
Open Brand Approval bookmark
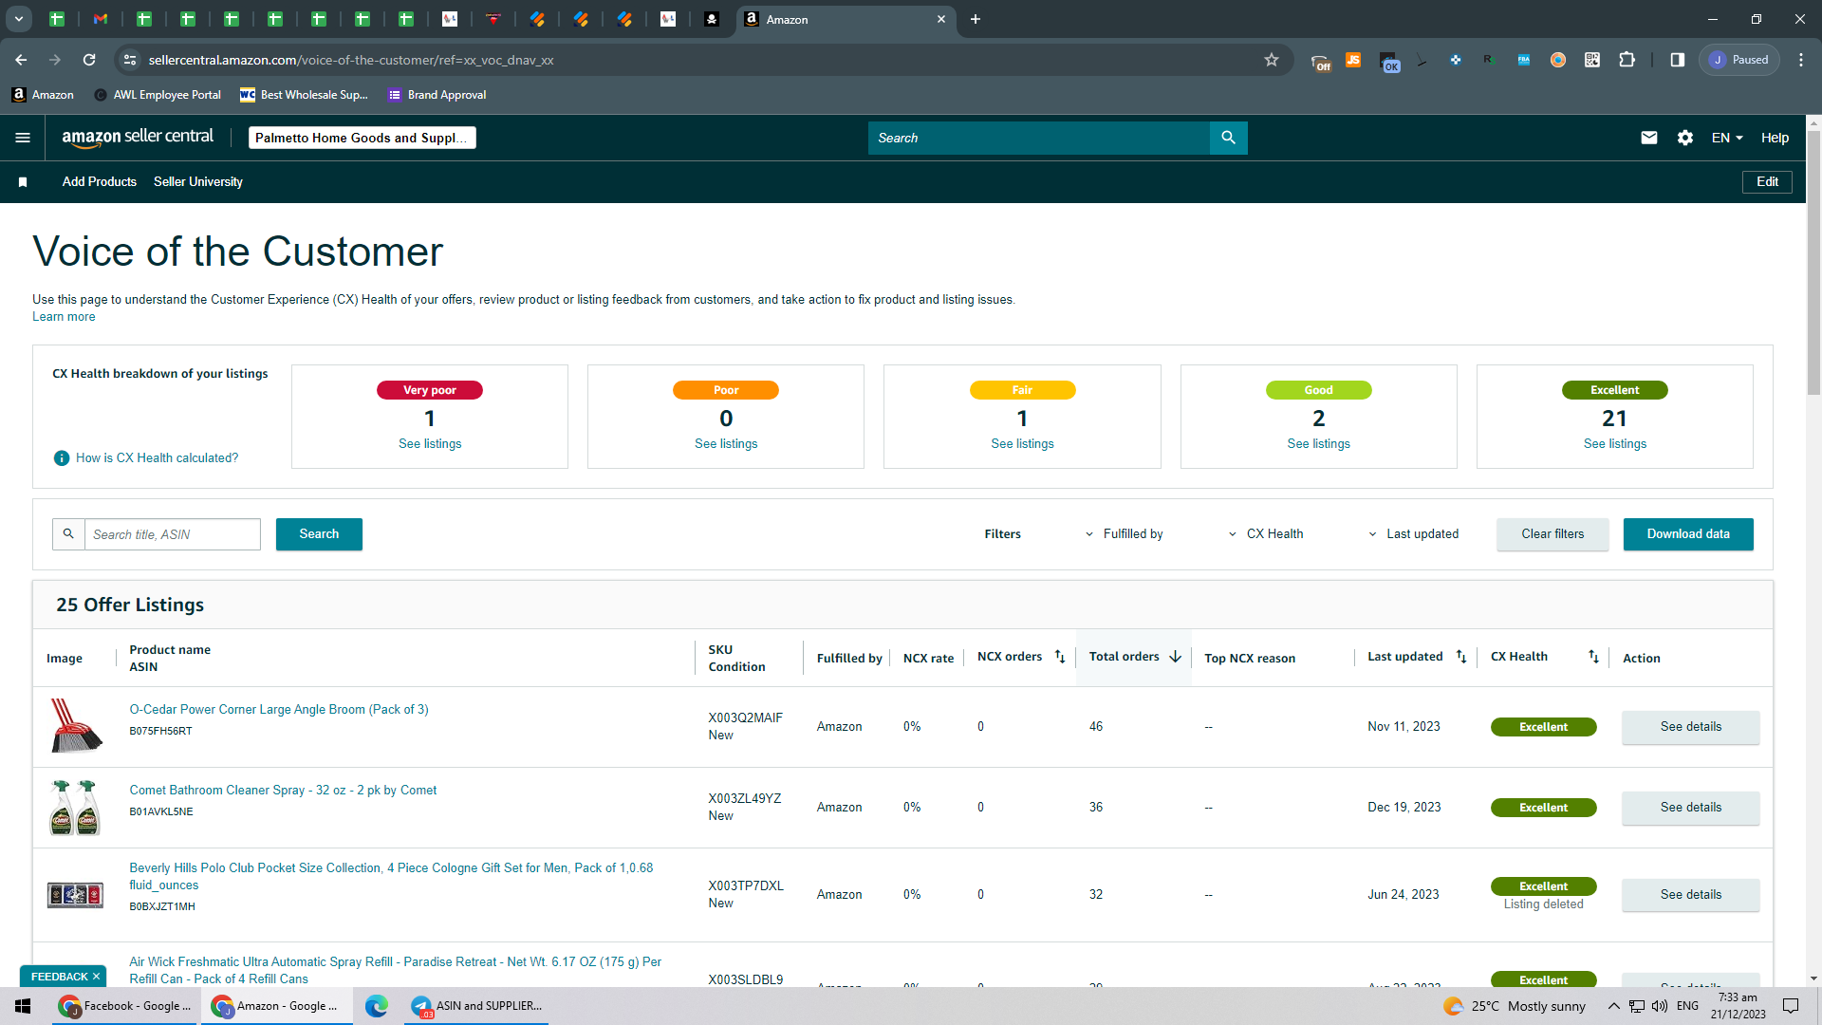click(x=437, y=95)
